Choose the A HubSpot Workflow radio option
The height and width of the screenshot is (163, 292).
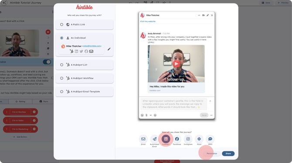point(61,78)
